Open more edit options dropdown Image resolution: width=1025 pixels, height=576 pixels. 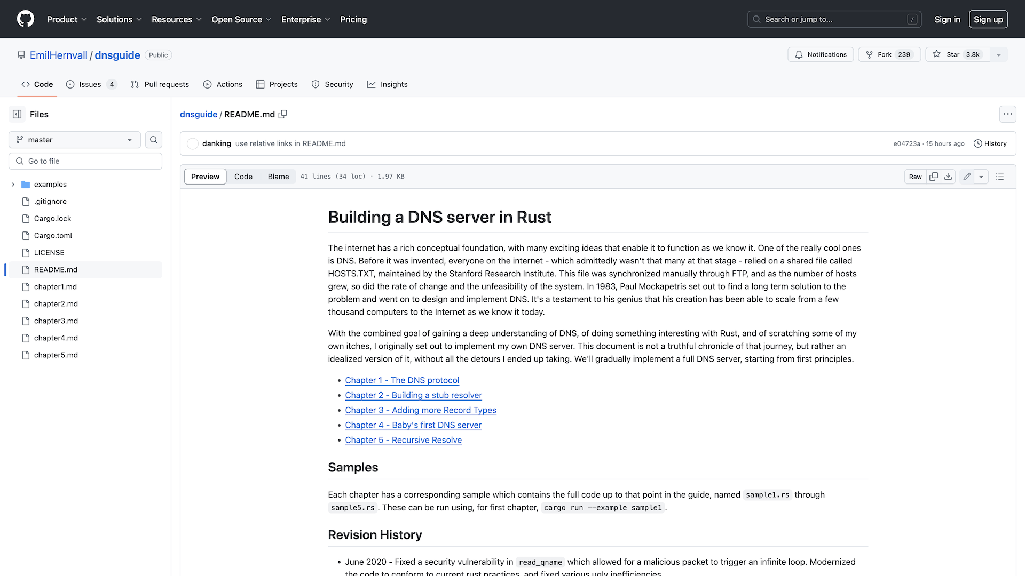point(981,177)
